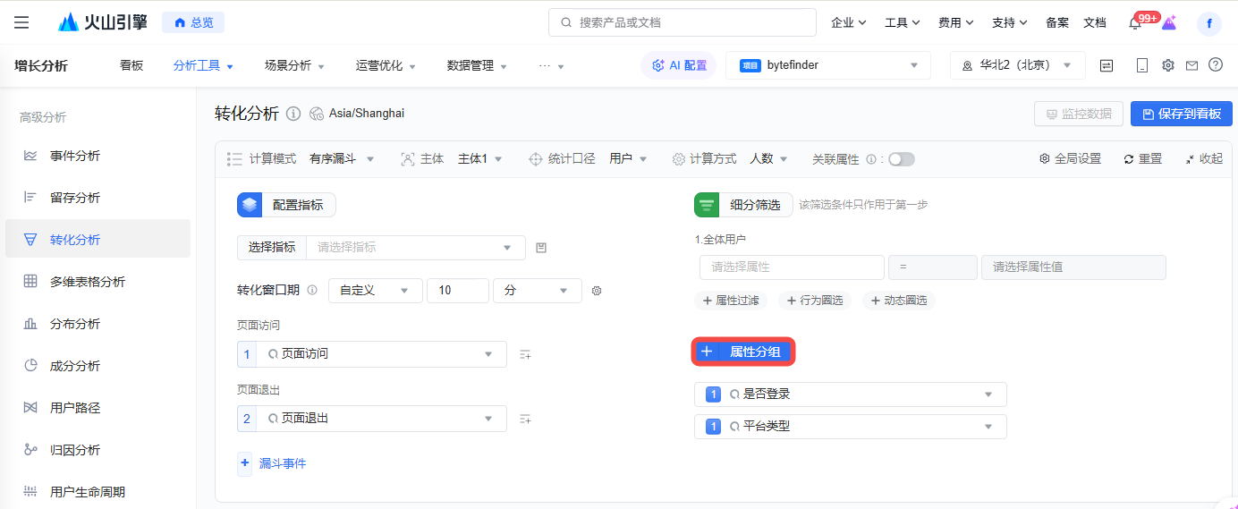Viewport: 1238px width, 509px height.
Task: Click the save icon next to 选择指标
Action: [541, 248]
